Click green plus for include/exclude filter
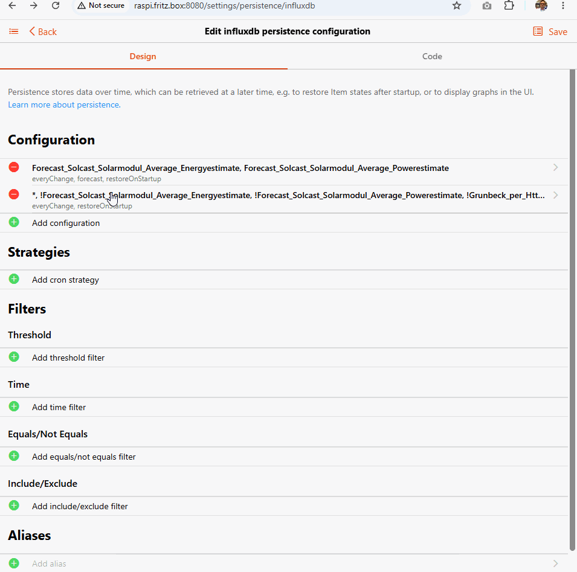 click(14, 506)
